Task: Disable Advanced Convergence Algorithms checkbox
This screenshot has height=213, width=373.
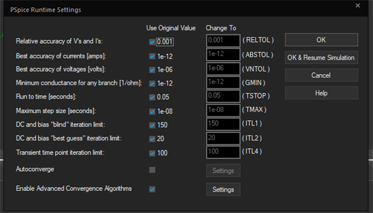Action: tap(152, 190)
